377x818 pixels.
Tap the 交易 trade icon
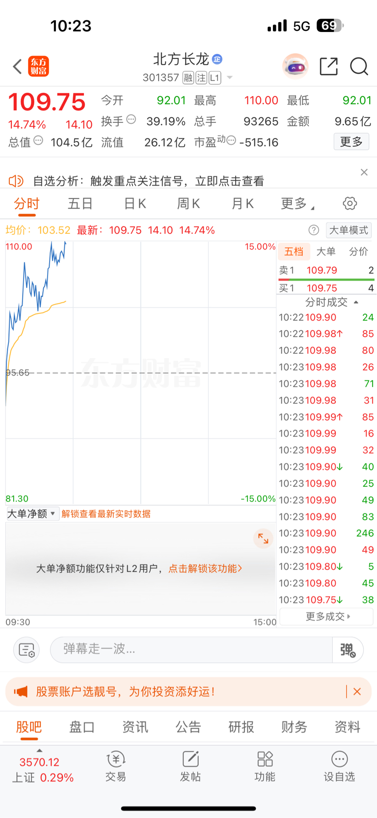[x=116, y=766]
